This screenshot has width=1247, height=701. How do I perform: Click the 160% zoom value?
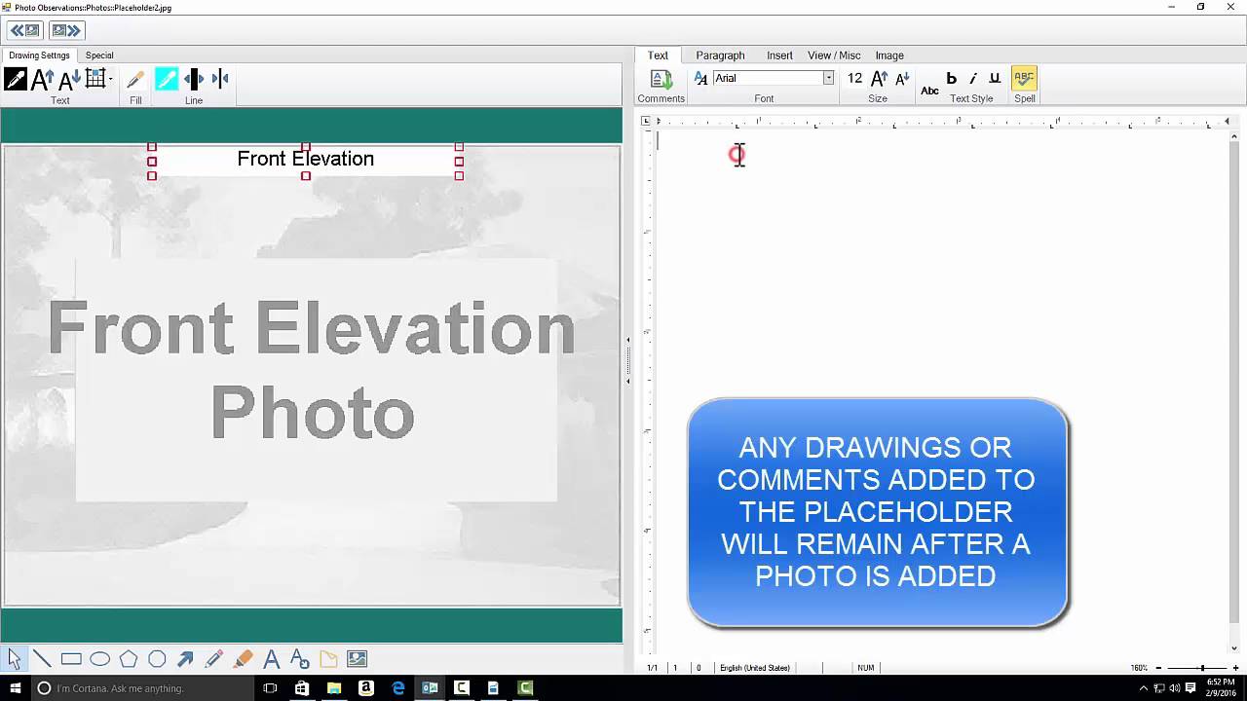click(x=1139, y=668)
